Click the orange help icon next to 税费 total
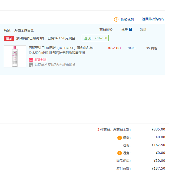The image size is (169, 172). point(120,137)
